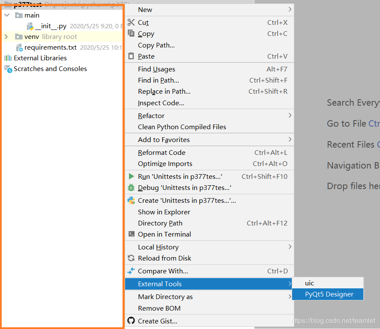
Task: Open the Mark Directory as submenu arrow
Action: coord(290,296)
